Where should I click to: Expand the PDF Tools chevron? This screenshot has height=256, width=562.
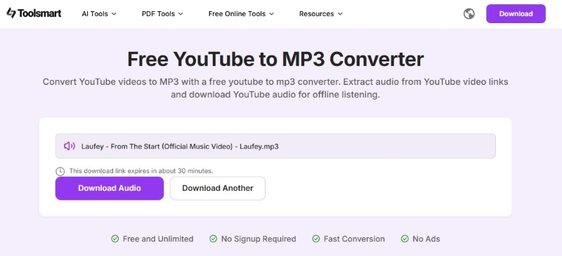(x=181, y=14)
